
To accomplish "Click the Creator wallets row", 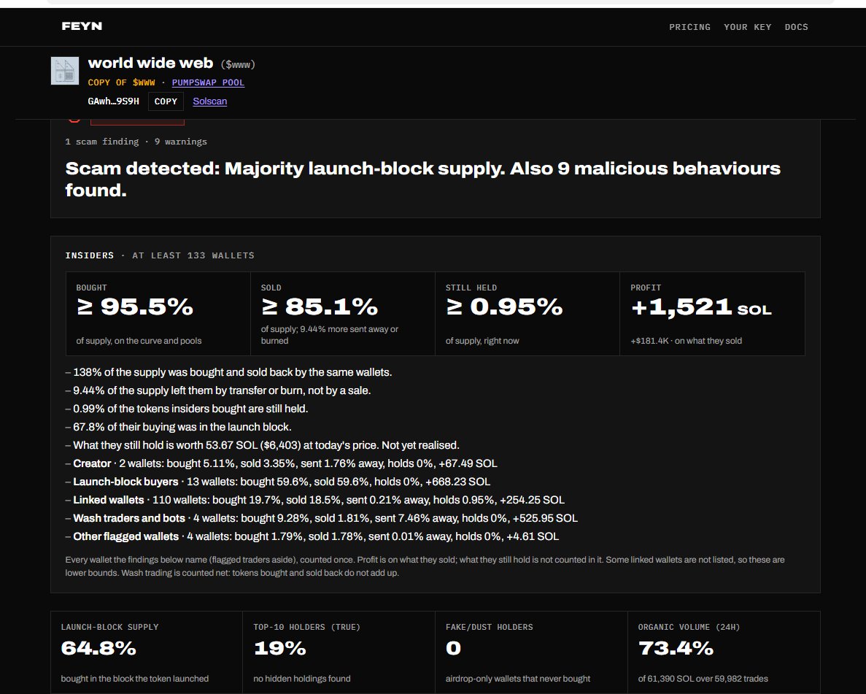I will 281,463.
